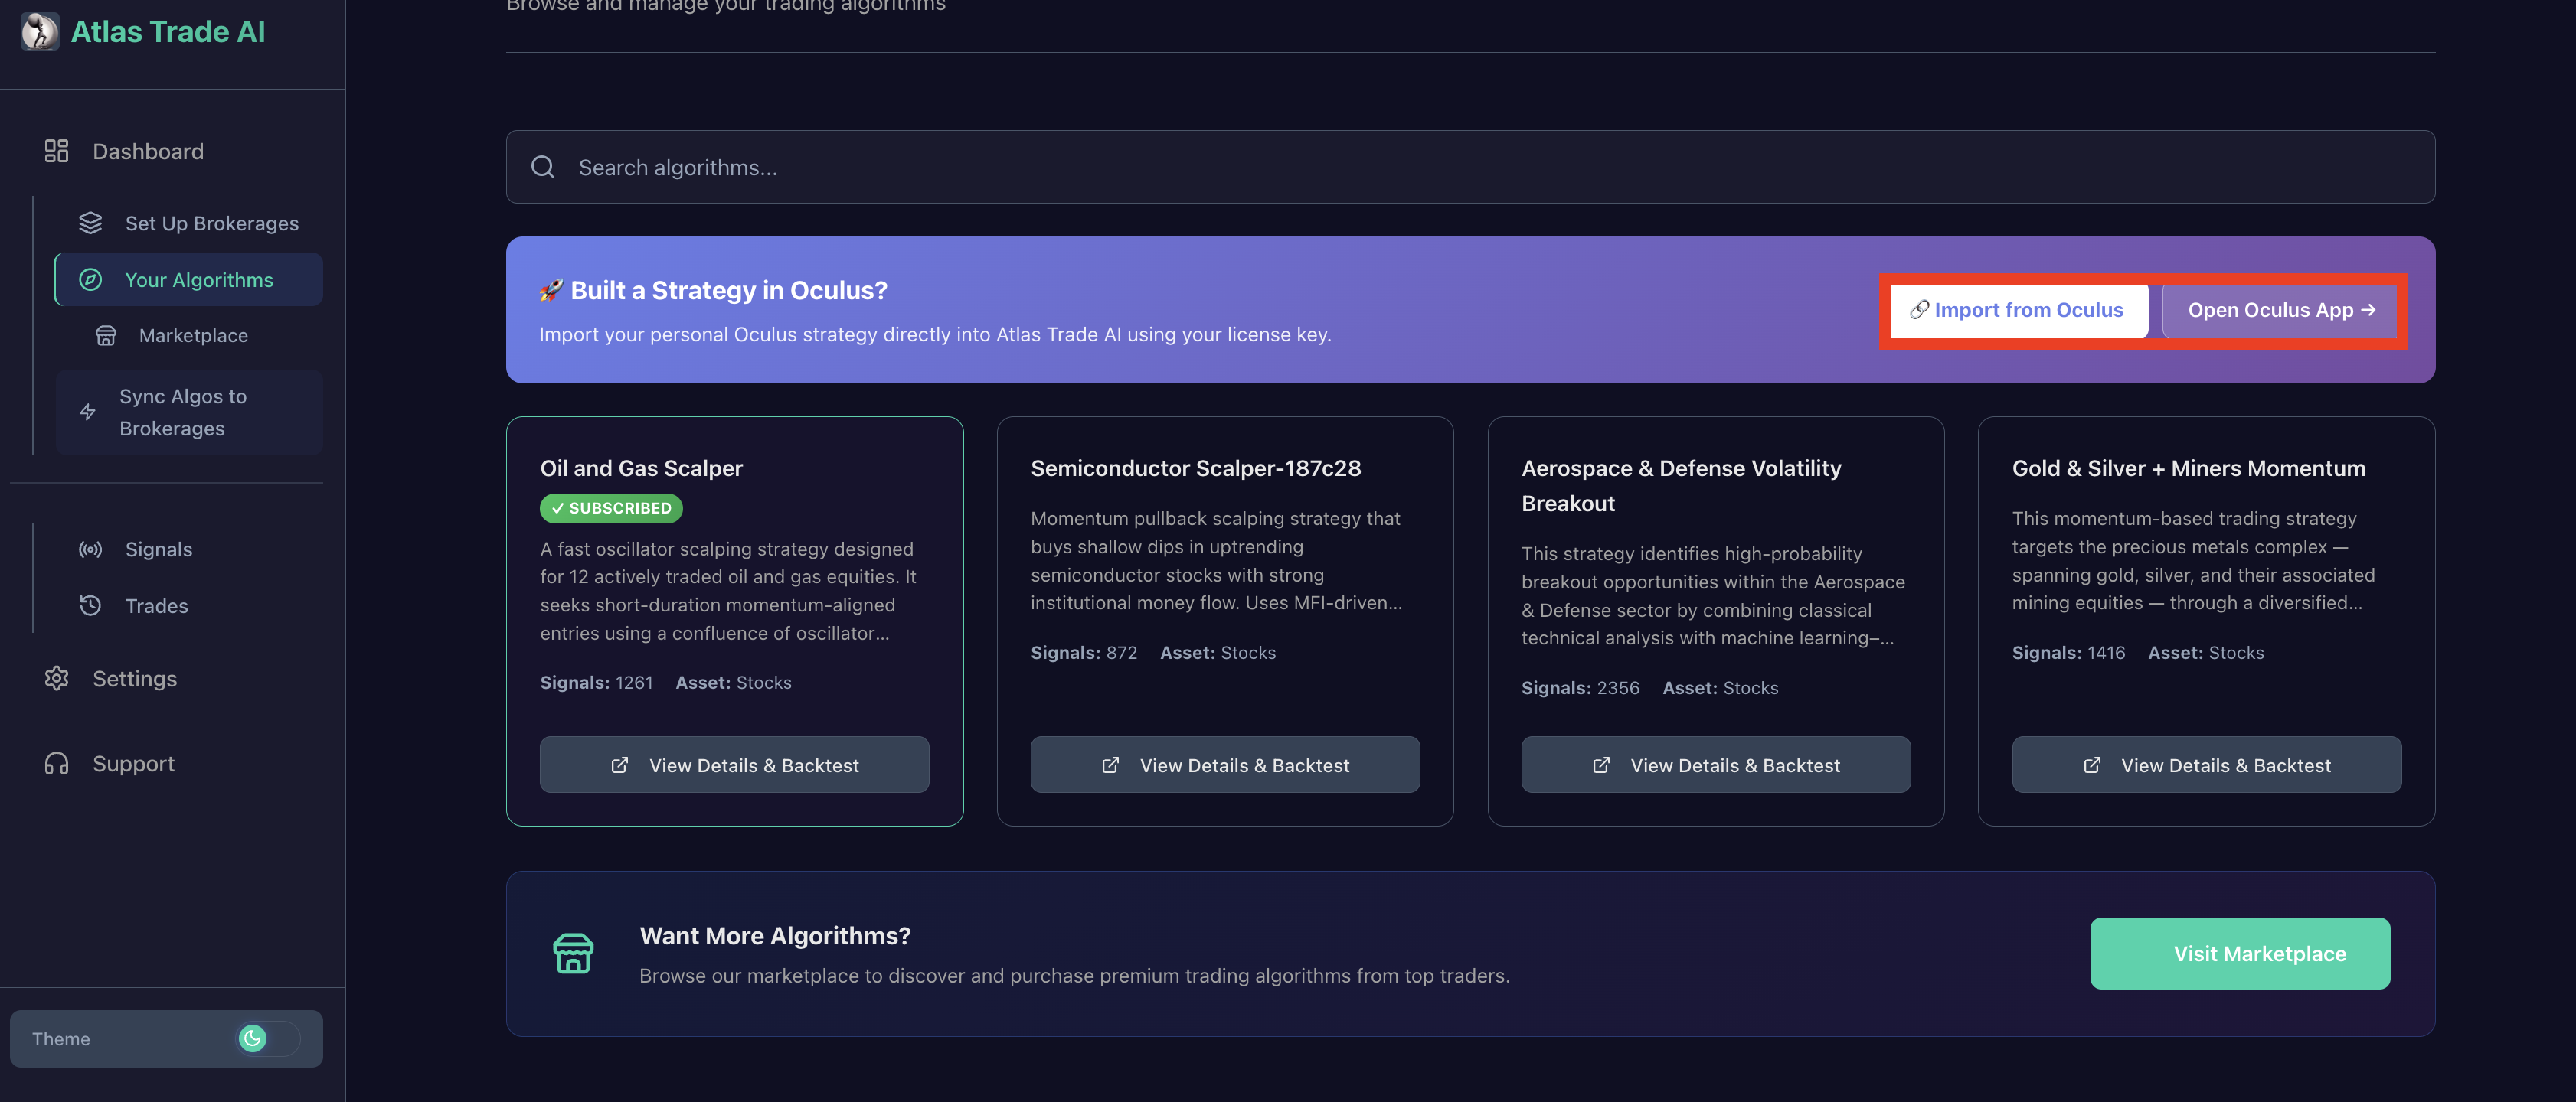Click the Settings gear icon
The width and height of the screenshot is (2576, 1102).
(x=56, y=678)
